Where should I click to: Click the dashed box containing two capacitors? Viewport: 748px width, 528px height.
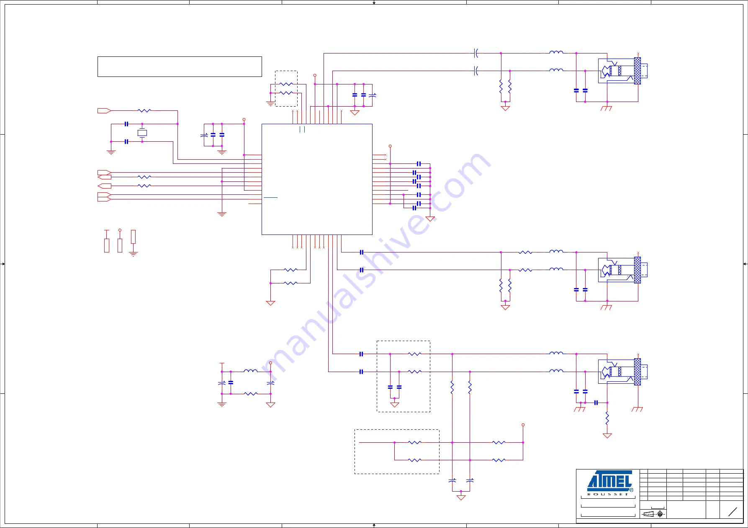pyautogui.click(x=404, y=376)
